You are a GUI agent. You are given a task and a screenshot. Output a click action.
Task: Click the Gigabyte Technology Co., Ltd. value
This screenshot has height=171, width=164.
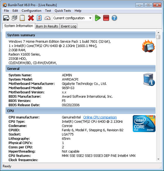pos(84,84)
